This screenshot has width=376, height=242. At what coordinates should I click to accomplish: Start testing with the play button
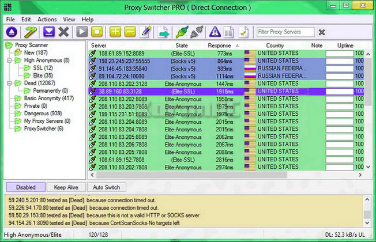click(x=82, y=32)
